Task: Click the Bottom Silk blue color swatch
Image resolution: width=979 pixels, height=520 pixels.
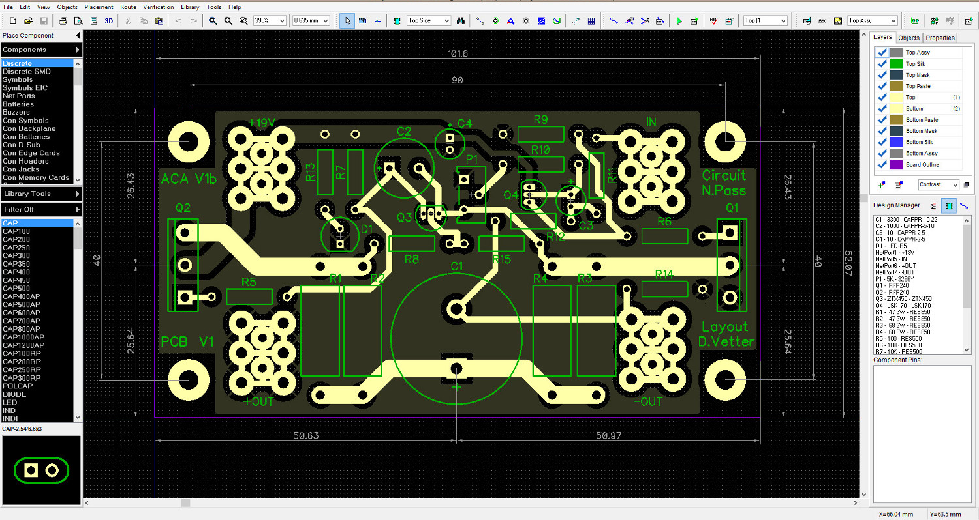Action: 897,142
